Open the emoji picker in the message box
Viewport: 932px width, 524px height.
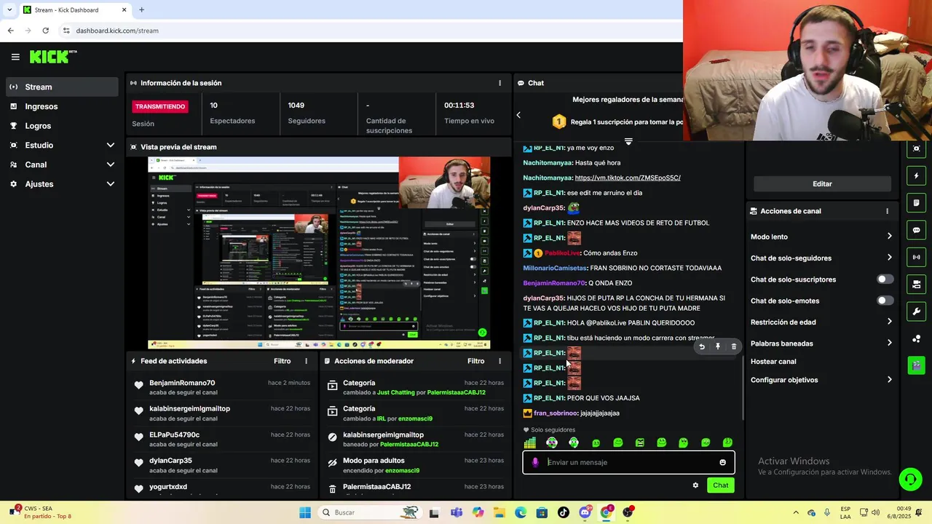(722, 462)
